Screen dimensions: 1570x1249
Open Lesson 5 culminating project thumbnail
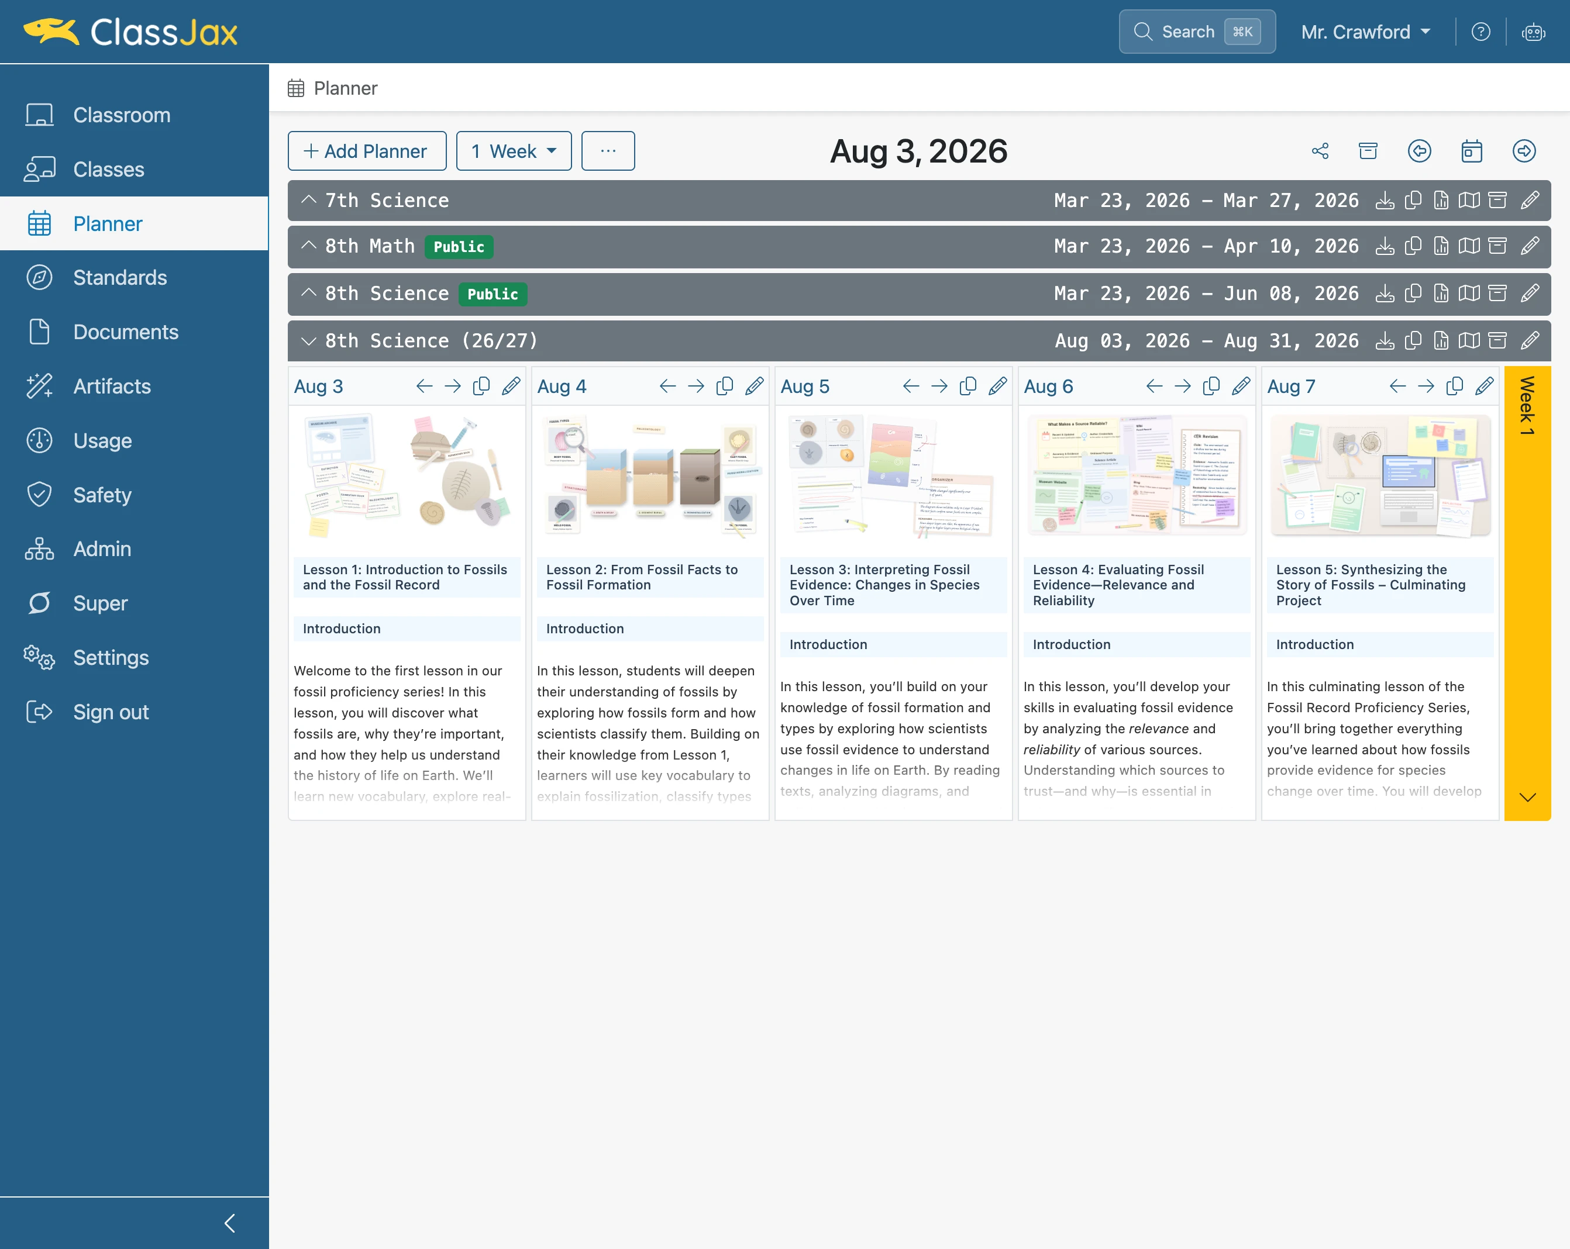coord(1380,477)
